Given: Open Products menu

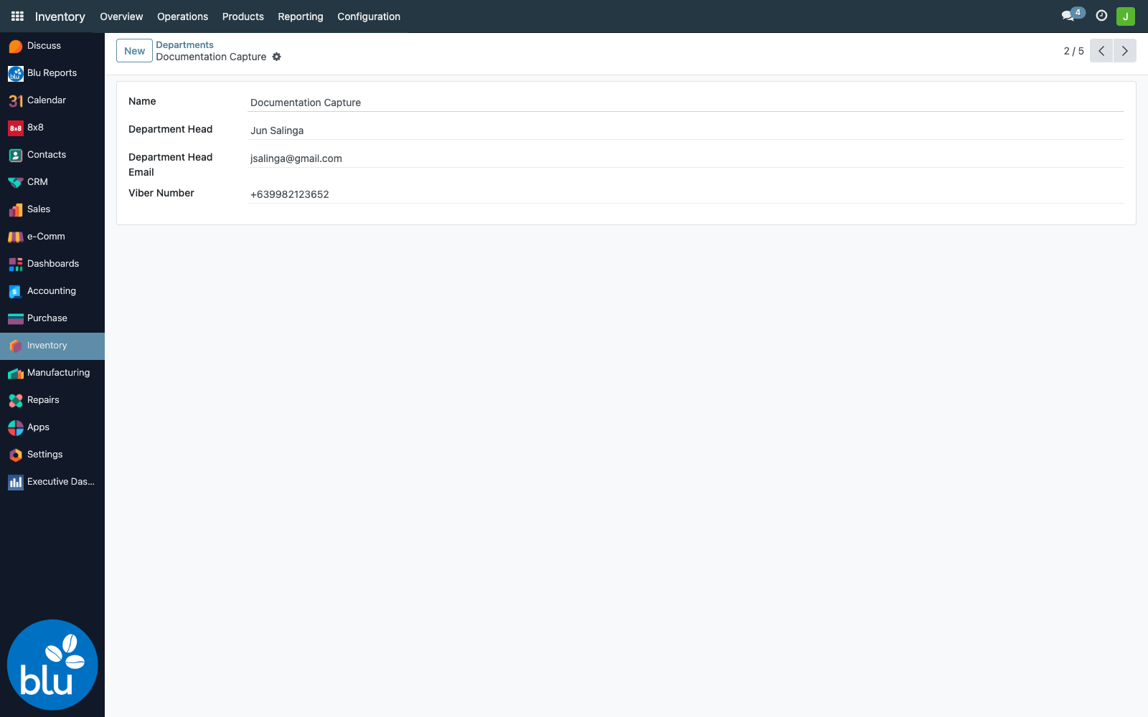Looking at the screenshot, I should [243, 16].
